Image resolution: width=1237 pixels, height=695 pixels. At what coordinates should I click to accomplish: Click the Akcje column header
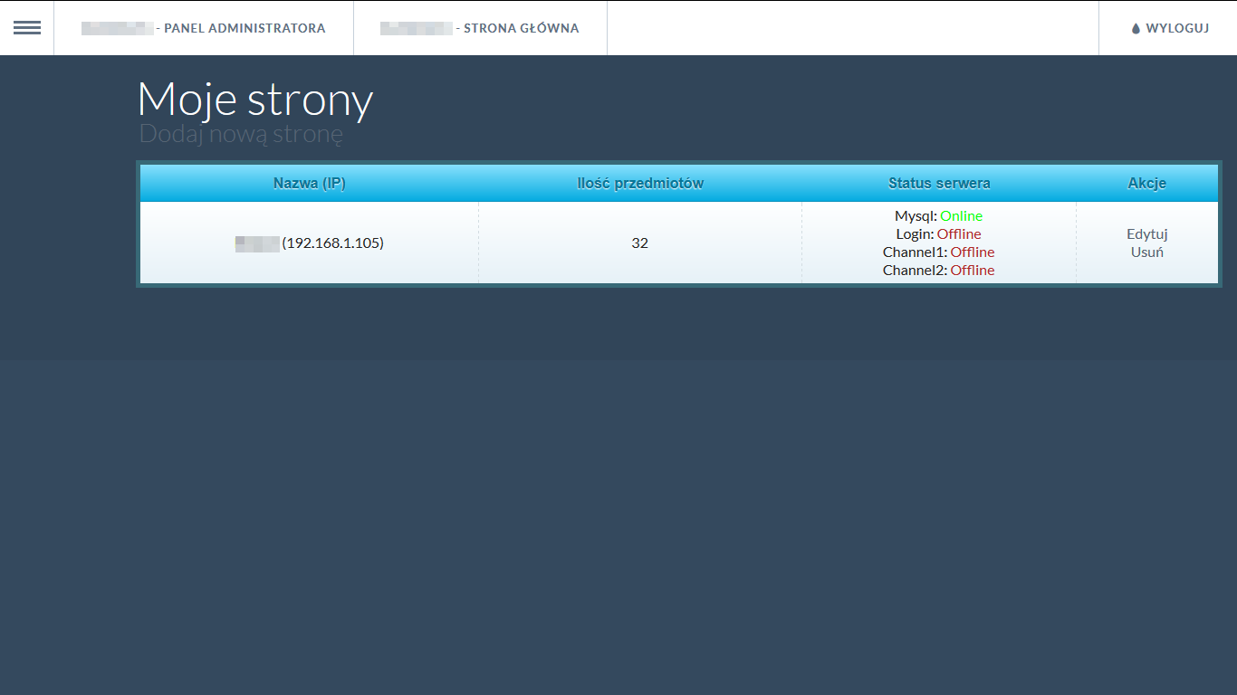pyautogui.click(x=1147, y=183)
